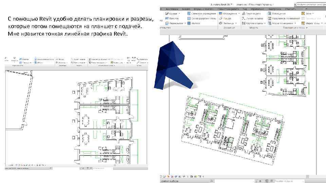
Task: Select Потолок tool in left Revit window
Action: (24, 59)
